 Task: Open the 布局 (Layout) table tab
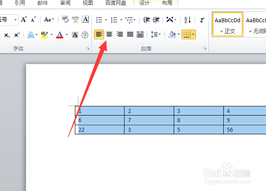click(167, 3)
